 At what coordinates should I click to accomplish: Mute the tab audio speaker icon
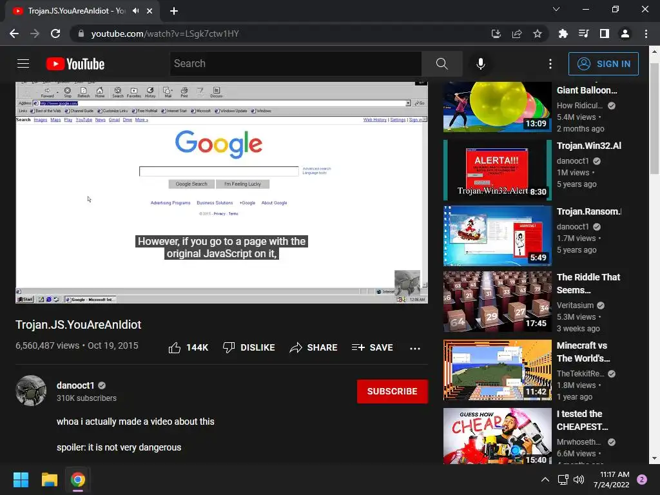tap(135, 11)
